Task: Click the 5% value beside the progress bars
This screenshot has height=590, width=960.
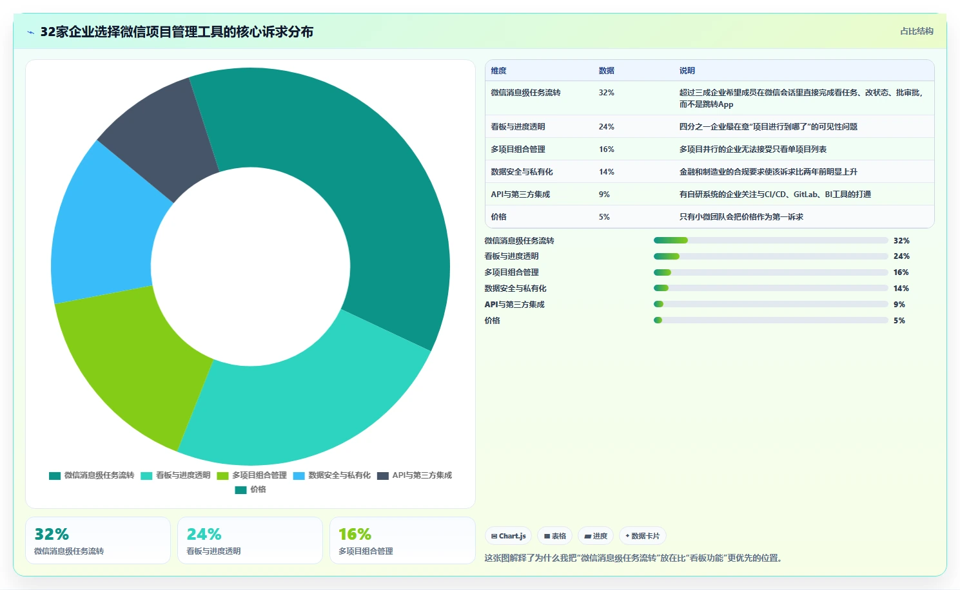Action: coord(899,321)
